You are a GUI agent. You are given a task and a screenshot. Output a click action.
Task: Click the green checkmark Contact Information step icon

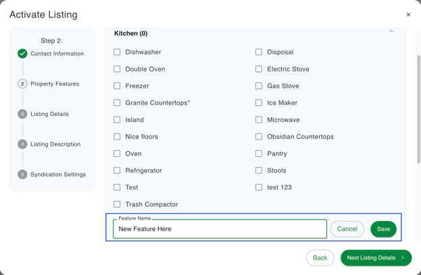point(22,53)
